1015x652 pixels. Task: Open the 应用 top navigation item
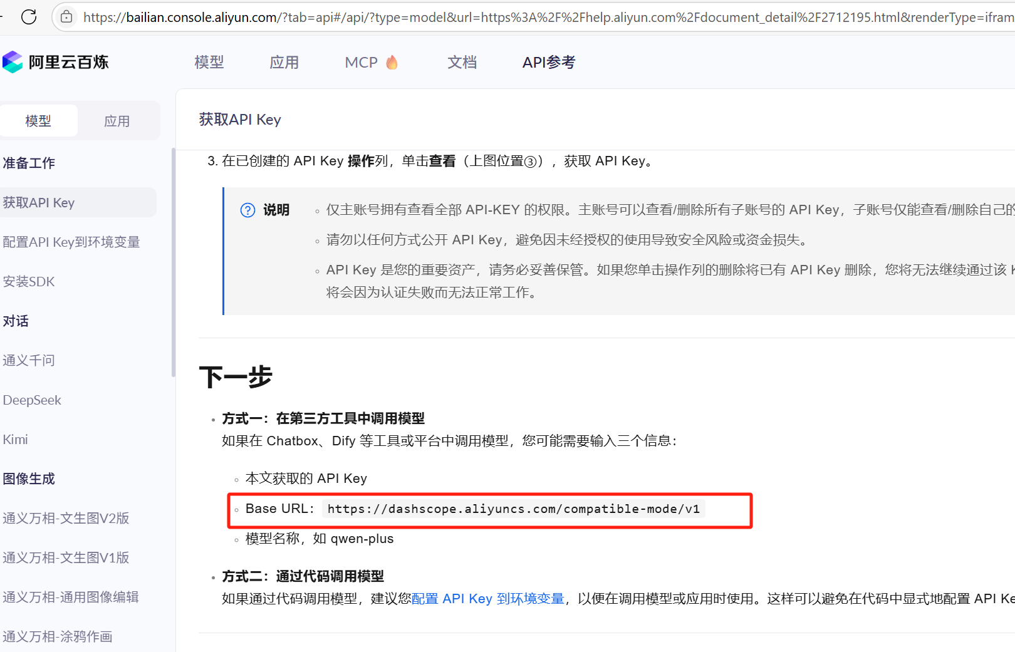pos(284,62)
